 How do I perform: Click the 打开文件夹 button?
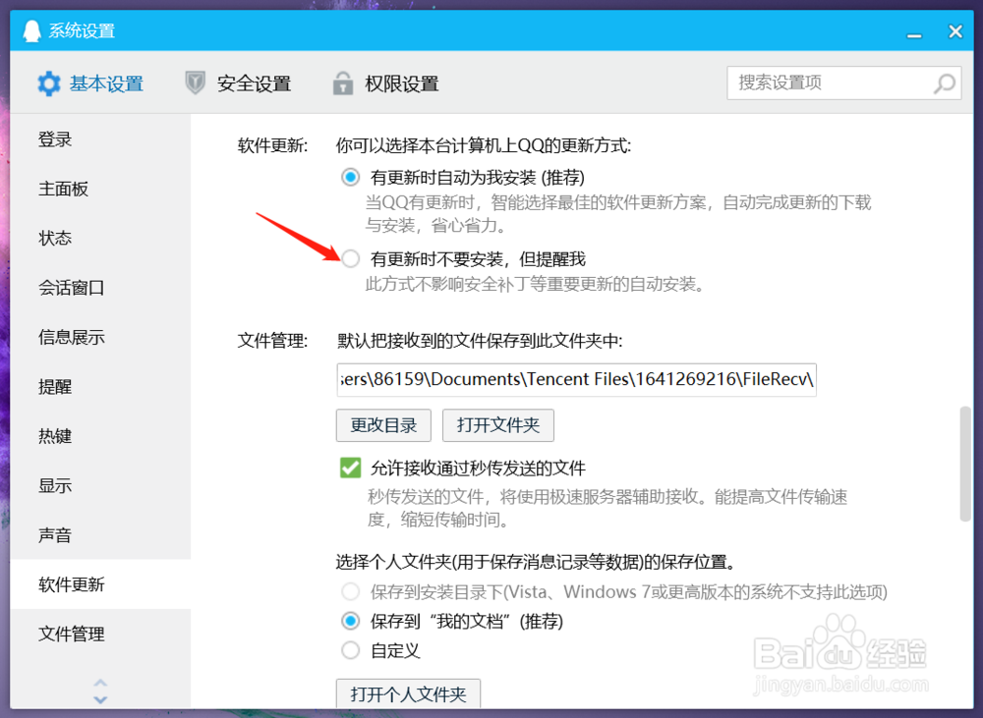pyautogui.click(x=498, y=425)
